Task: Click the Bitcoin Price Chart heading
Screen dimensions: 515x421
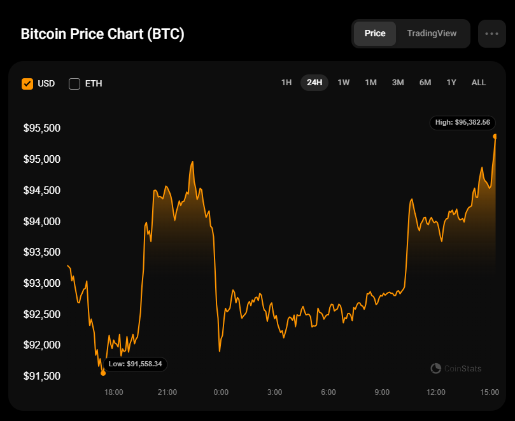Action: point(102,34)
